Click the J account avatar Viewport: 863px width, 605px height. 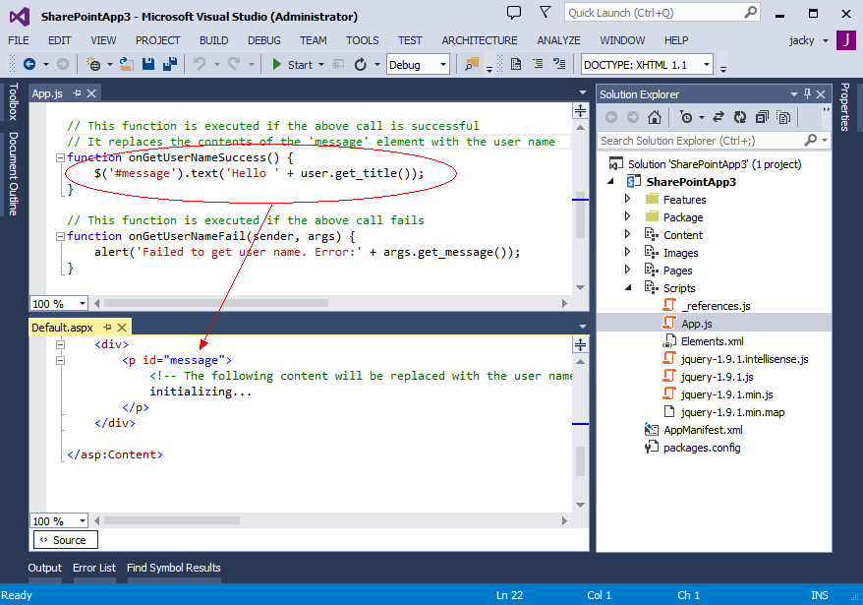pyautogui.click(x=846, y=40)
